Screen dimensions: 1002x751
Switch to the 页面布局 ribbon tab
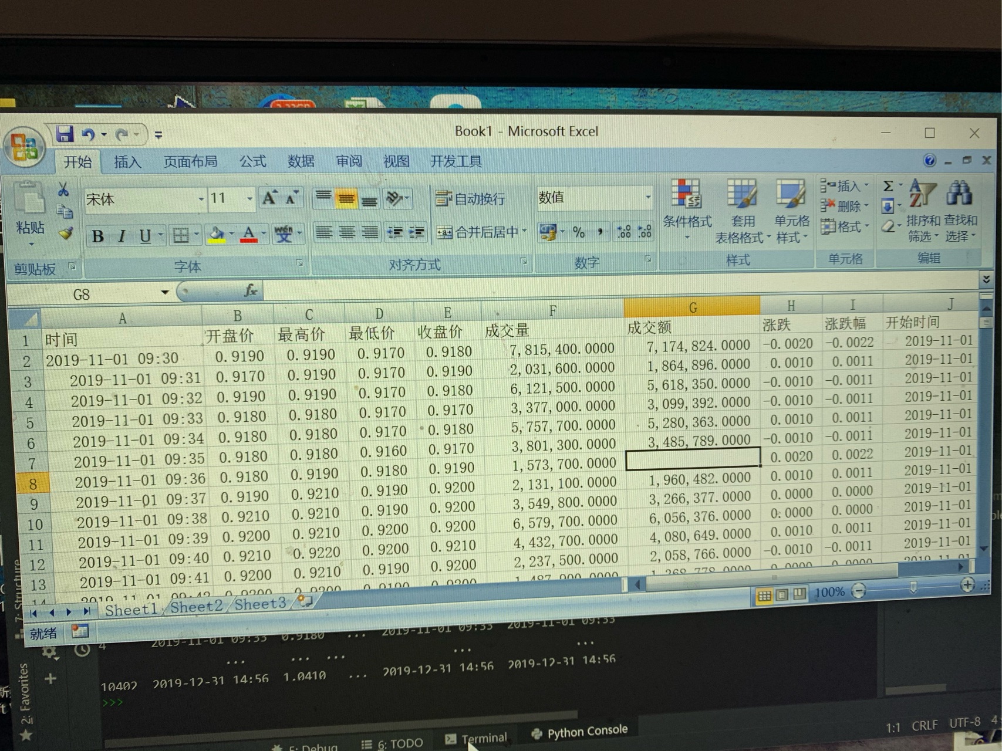pos(190,161)
